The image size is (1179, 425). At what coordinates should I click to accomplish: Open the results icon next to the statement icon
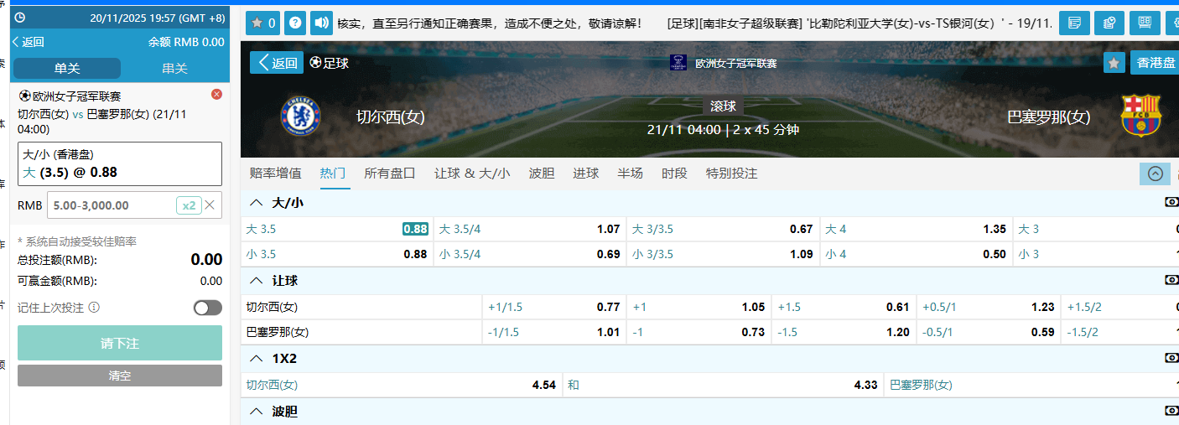coord(1109,23)
